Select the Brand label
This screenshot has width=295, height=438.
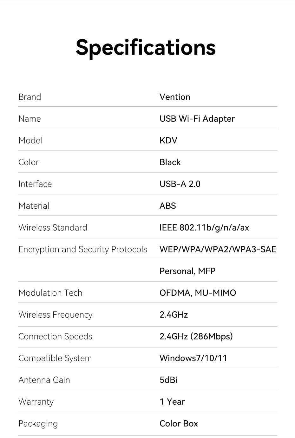[30, 97]
